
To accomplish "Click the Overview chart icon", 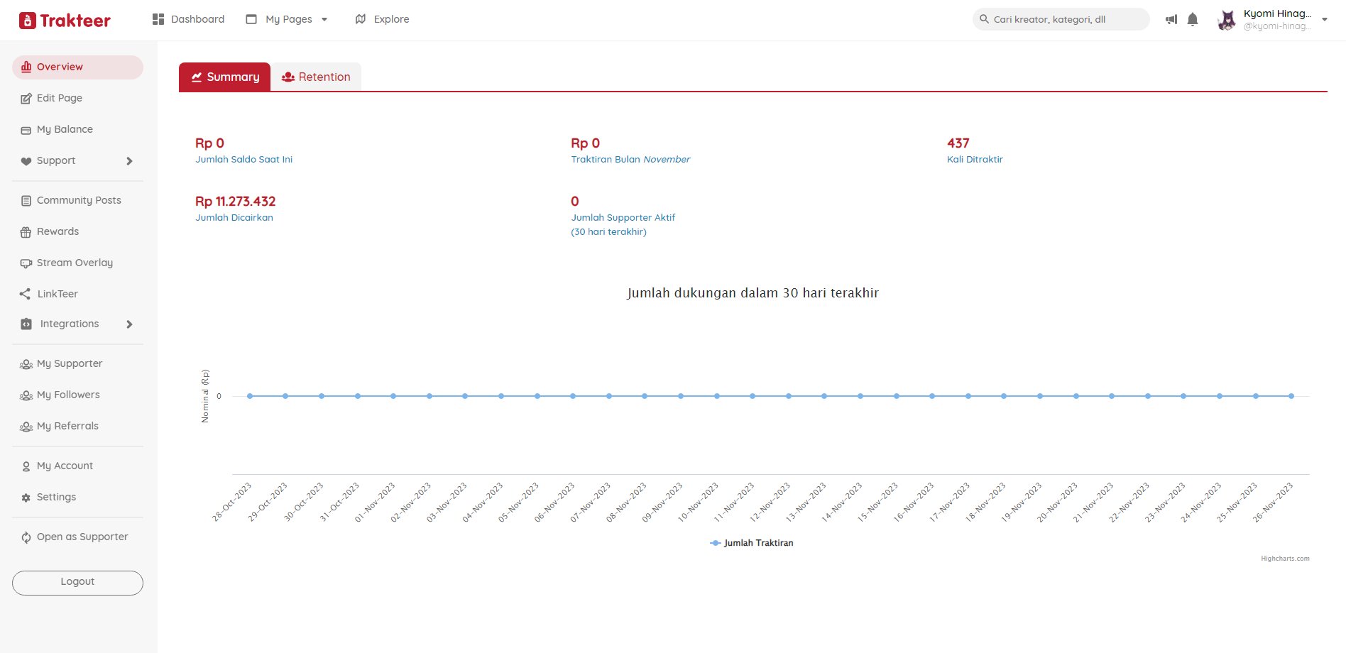I will click(x=26, y=67).
